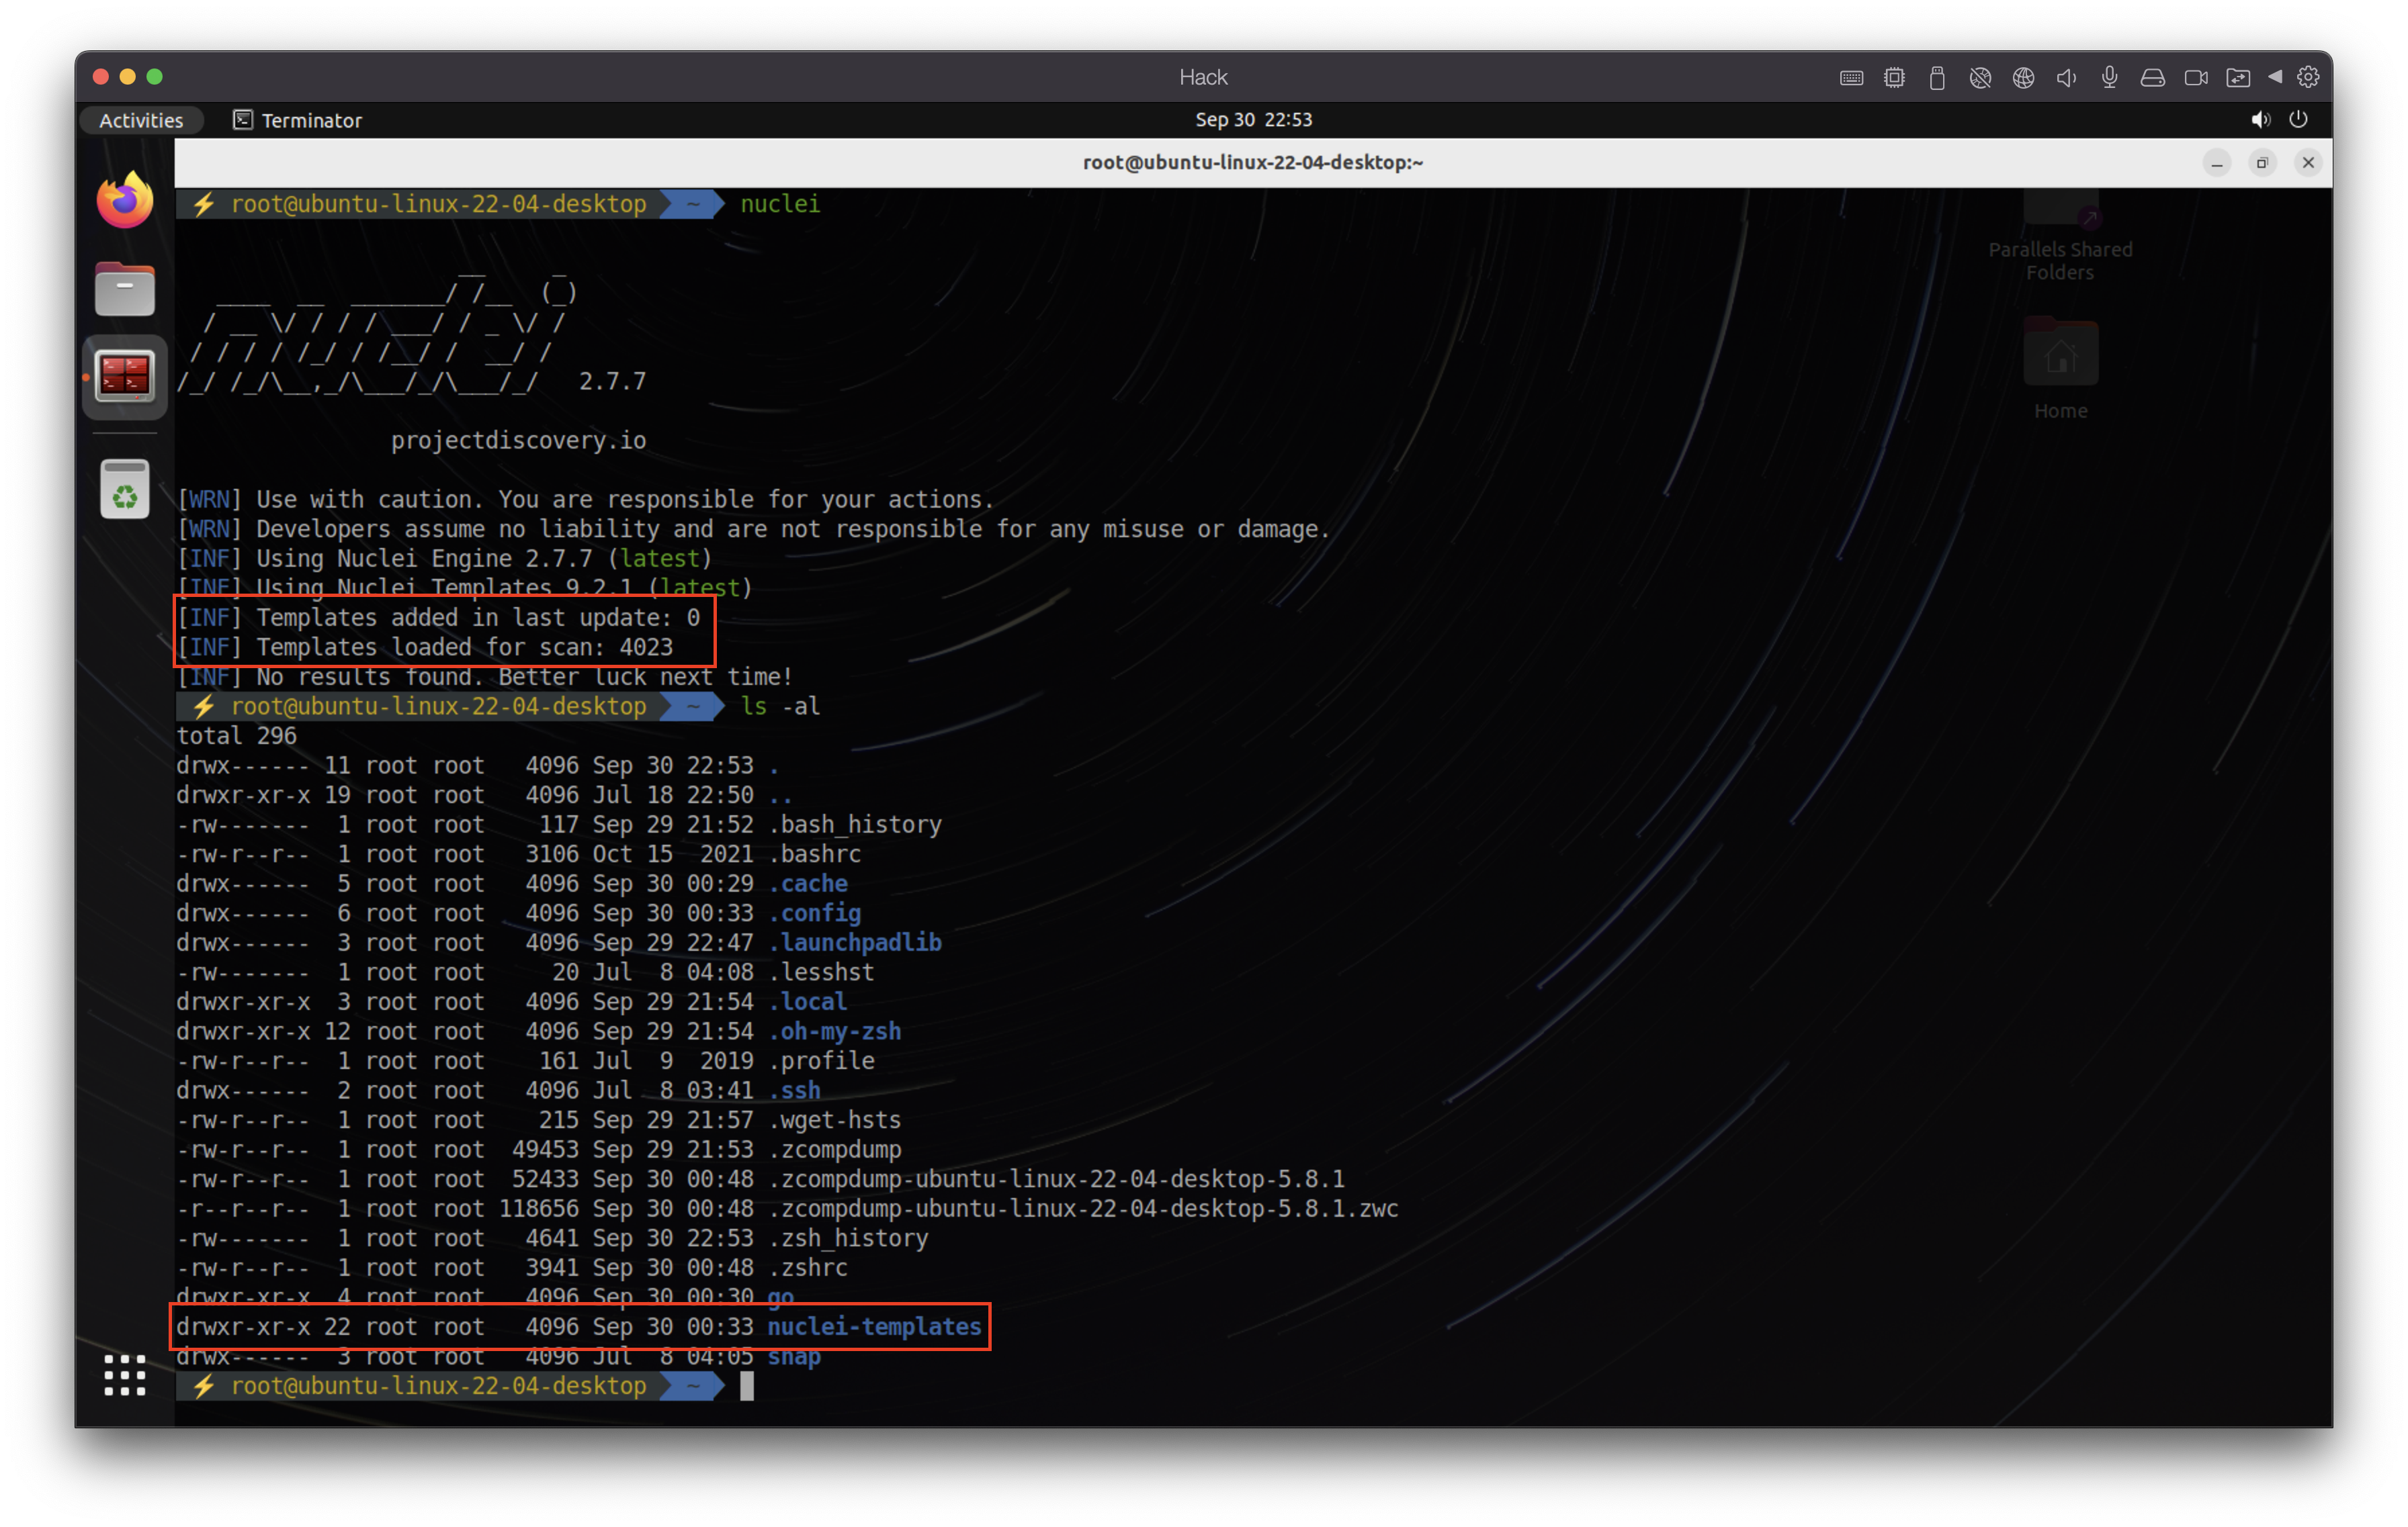This screenshot has height=1527, width=2408.
Task: Show Applications grid button in dock
Action: (125, 1375)
